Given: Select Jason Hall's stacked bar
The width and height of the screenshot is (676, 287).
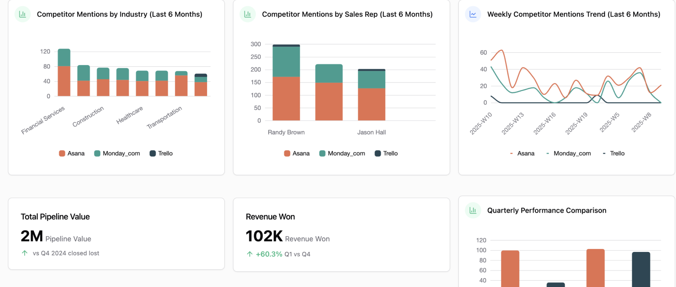Looking at the screenshot, I should 372,95.
